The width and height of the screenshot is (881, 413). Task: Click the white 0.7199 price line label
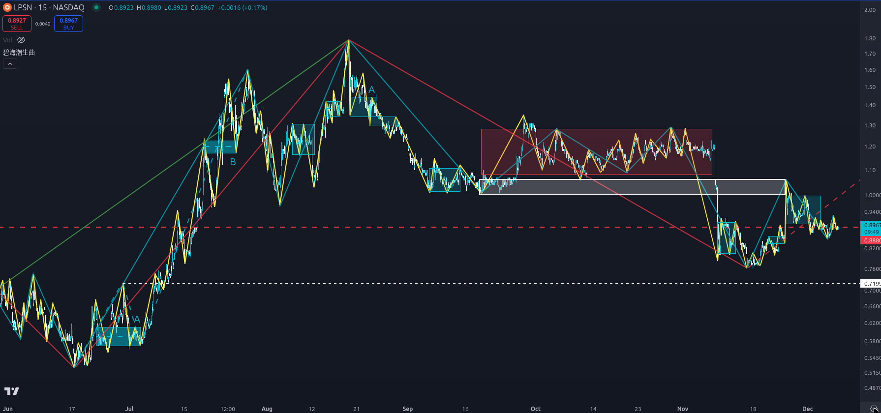tap(871, 284)
